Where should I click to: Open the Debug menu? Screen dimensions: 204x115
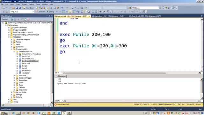pyautogui.click(x=32, y=4)
